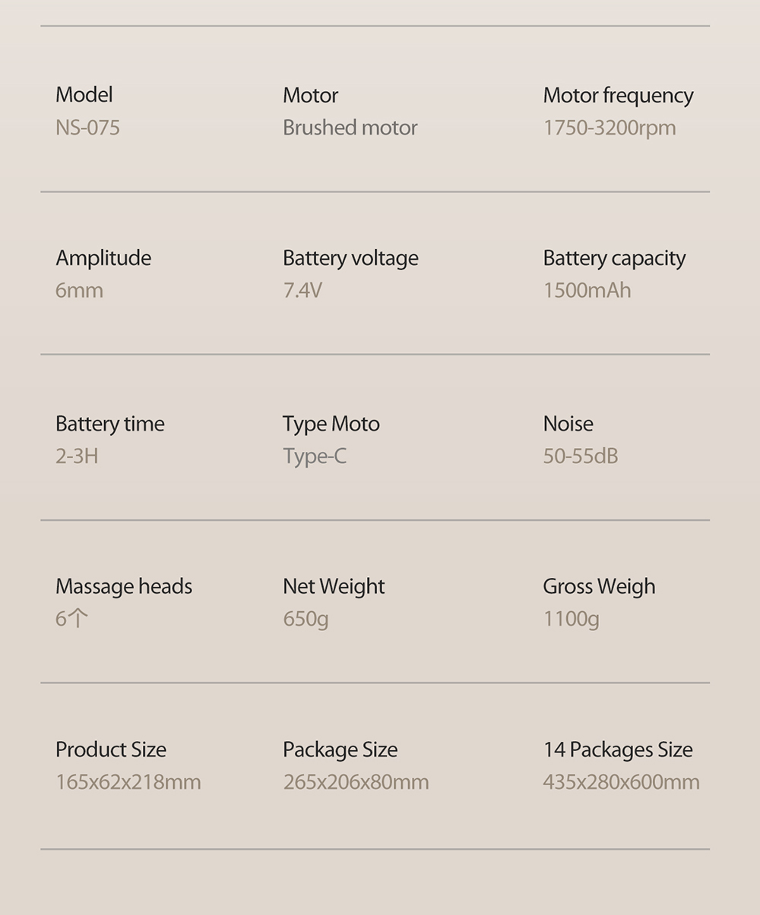Click the 1100g gross weight value
The width and height of the screenshot is (760, 915).
(571, 620)
